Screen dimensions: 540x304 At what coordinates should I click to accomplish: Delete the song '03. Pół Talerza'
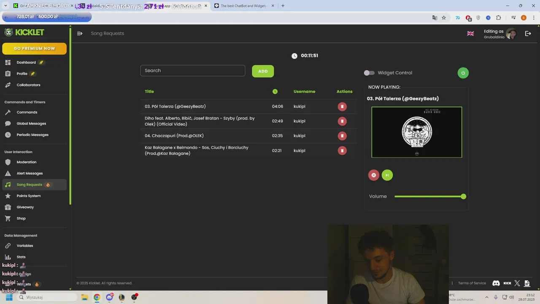[342, 106]
